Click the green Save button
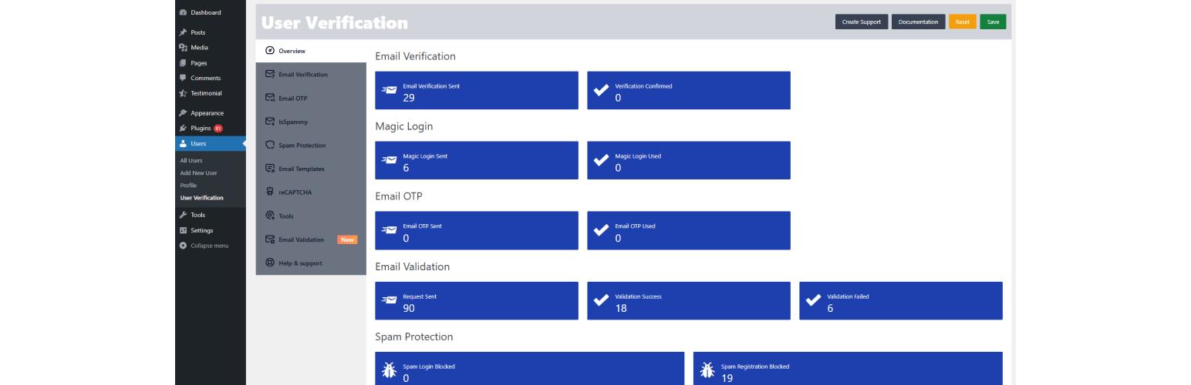The image size is (1191, 385). pyautogui.click(x=993, y=22)
